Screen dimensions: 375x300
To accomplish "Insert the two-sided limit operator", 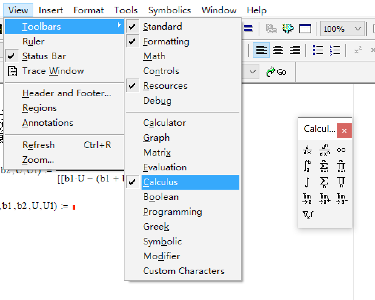I will coord(307,199).
